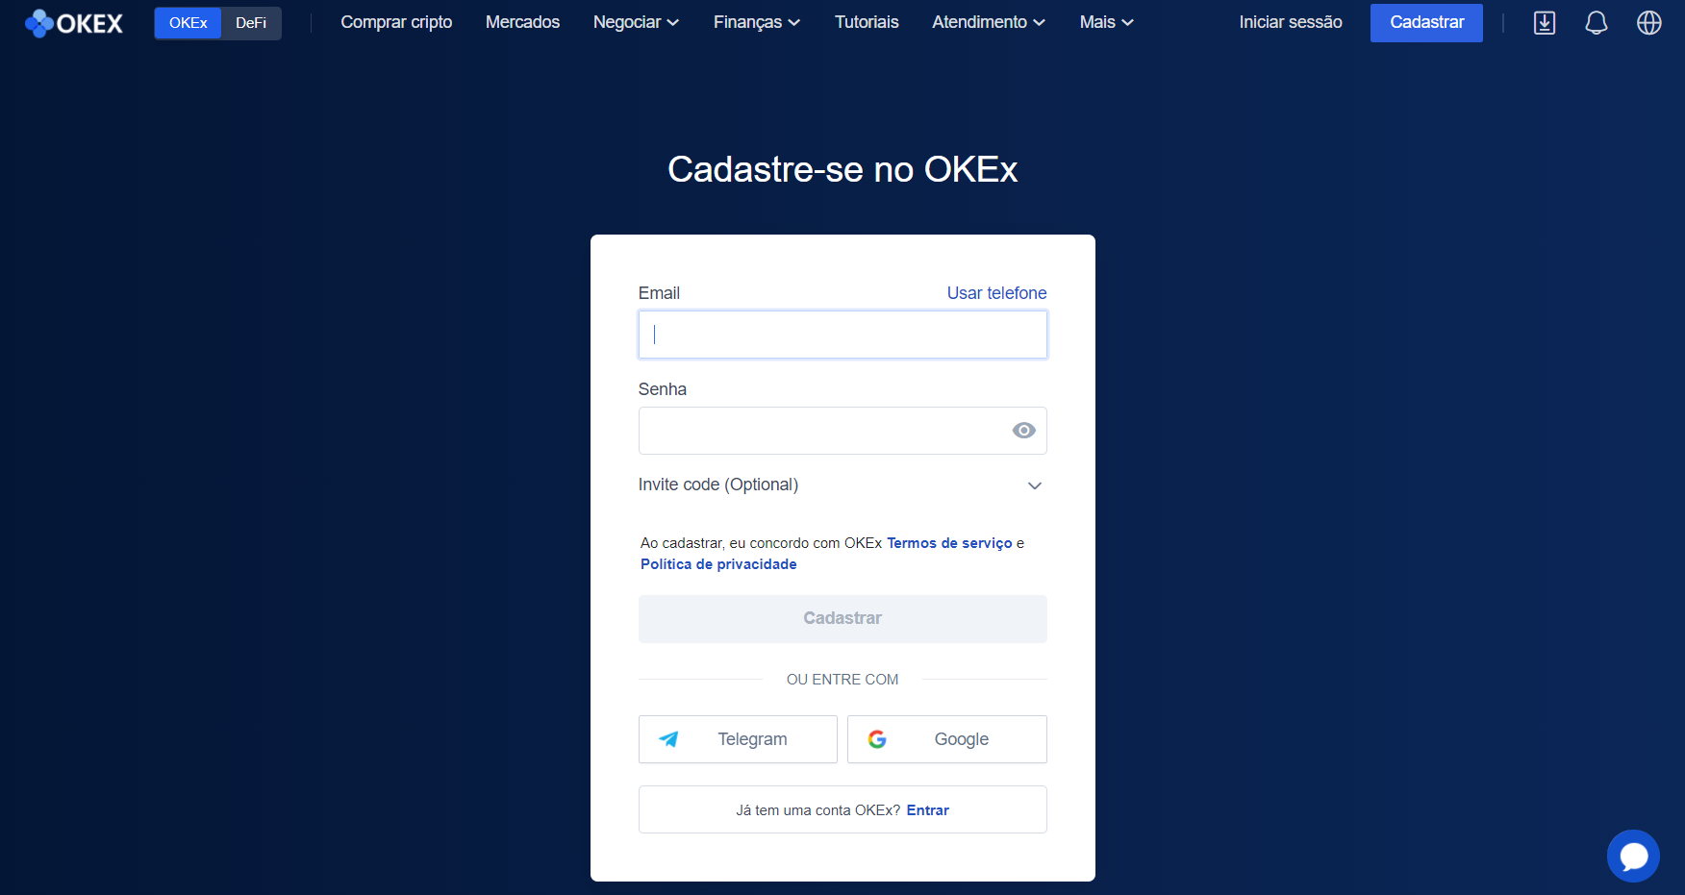The image size is (1685, 895).
Task: Sign up with Google button
Action: [947, 739]
